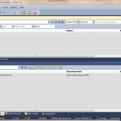Click the yellow radiation icon in download toolbar

(22, 68)
